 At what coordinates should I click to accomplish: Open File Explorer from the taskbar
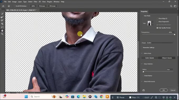[x=84, y=97]
